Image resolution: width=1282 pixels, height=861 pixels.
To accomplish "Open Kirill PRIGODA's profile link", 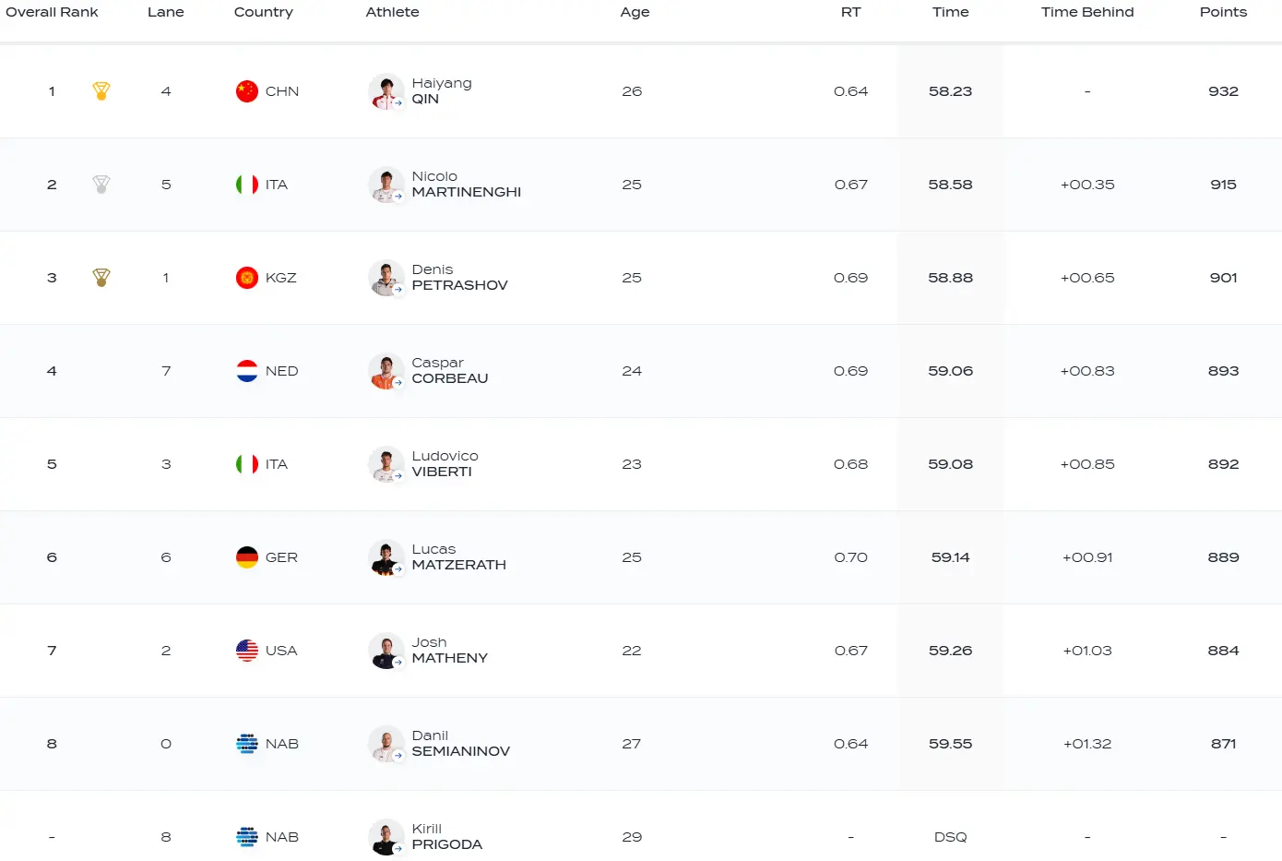I will pos(447,837).
